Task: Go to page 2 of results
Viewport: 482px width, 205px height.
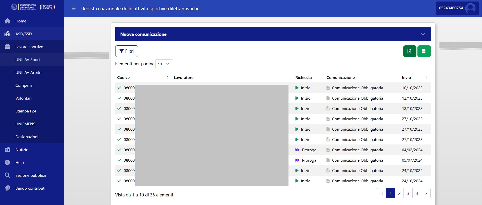Action: (399, 193)
